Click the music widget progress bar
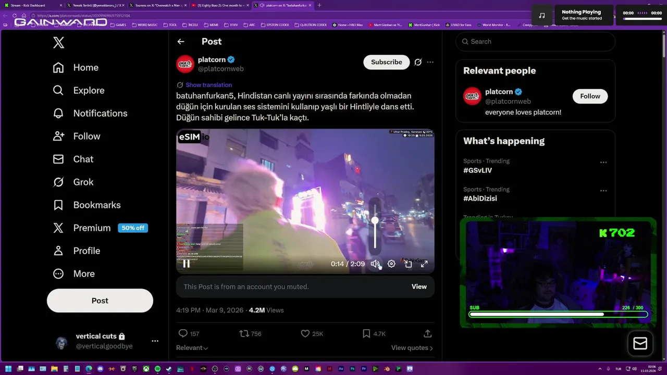Image resolution: width=667 pixels, height=375 pixels. 642,19
